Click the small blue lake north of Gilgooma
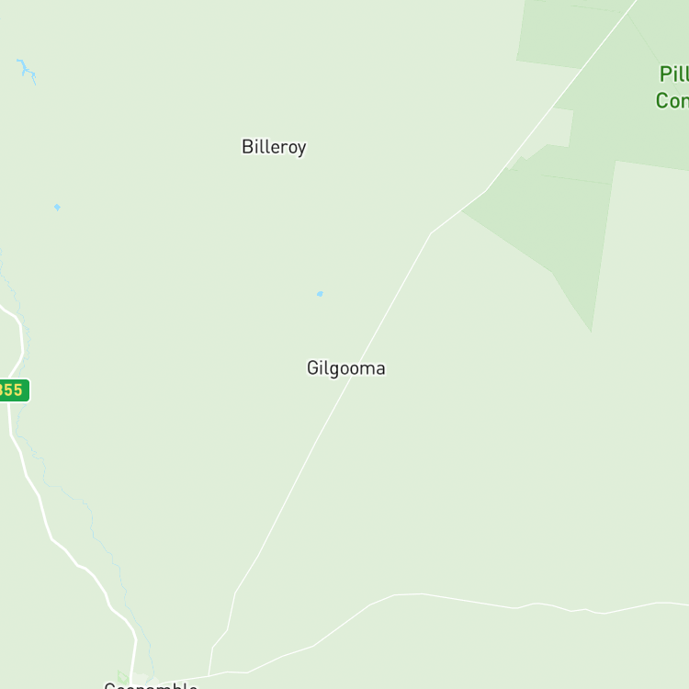Image resolution: width=689 pixels, height=689 pixels. pyautogui.click(x=320, y=294)
